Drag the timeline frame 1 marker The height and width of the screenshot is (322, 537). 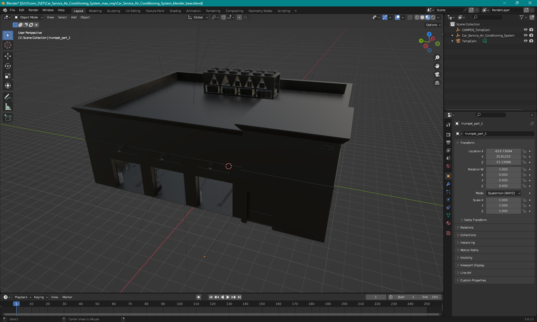click(x=16, y=304)
